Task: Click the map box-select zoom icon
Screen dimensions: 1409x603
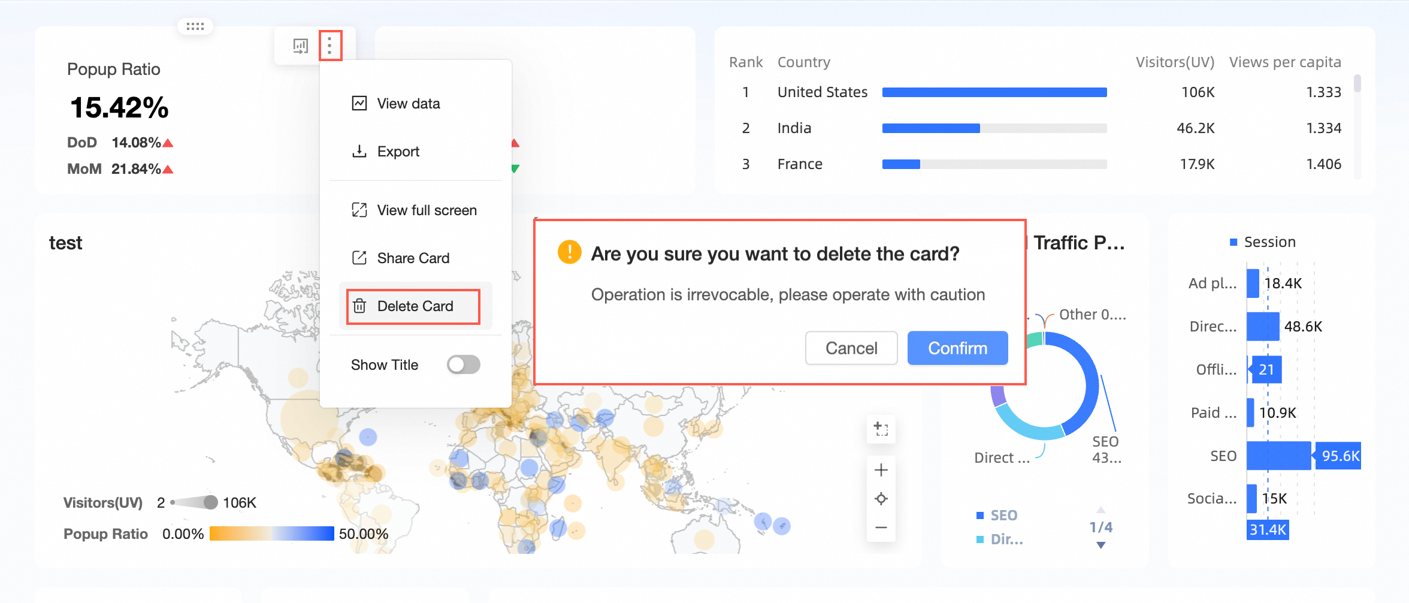Action: [881, 429]
